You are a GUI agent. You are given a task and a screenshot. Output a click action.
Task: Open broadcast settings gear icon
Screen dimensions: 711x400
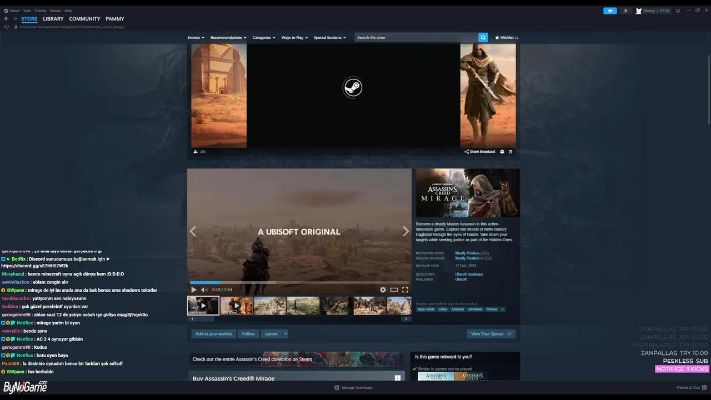(x=502, y=152)
